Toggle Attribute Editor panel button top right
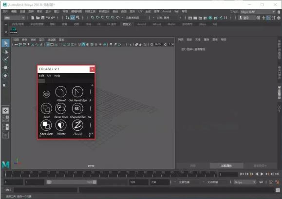The height and width of the screenshot is (199, 282). (268, 18)
